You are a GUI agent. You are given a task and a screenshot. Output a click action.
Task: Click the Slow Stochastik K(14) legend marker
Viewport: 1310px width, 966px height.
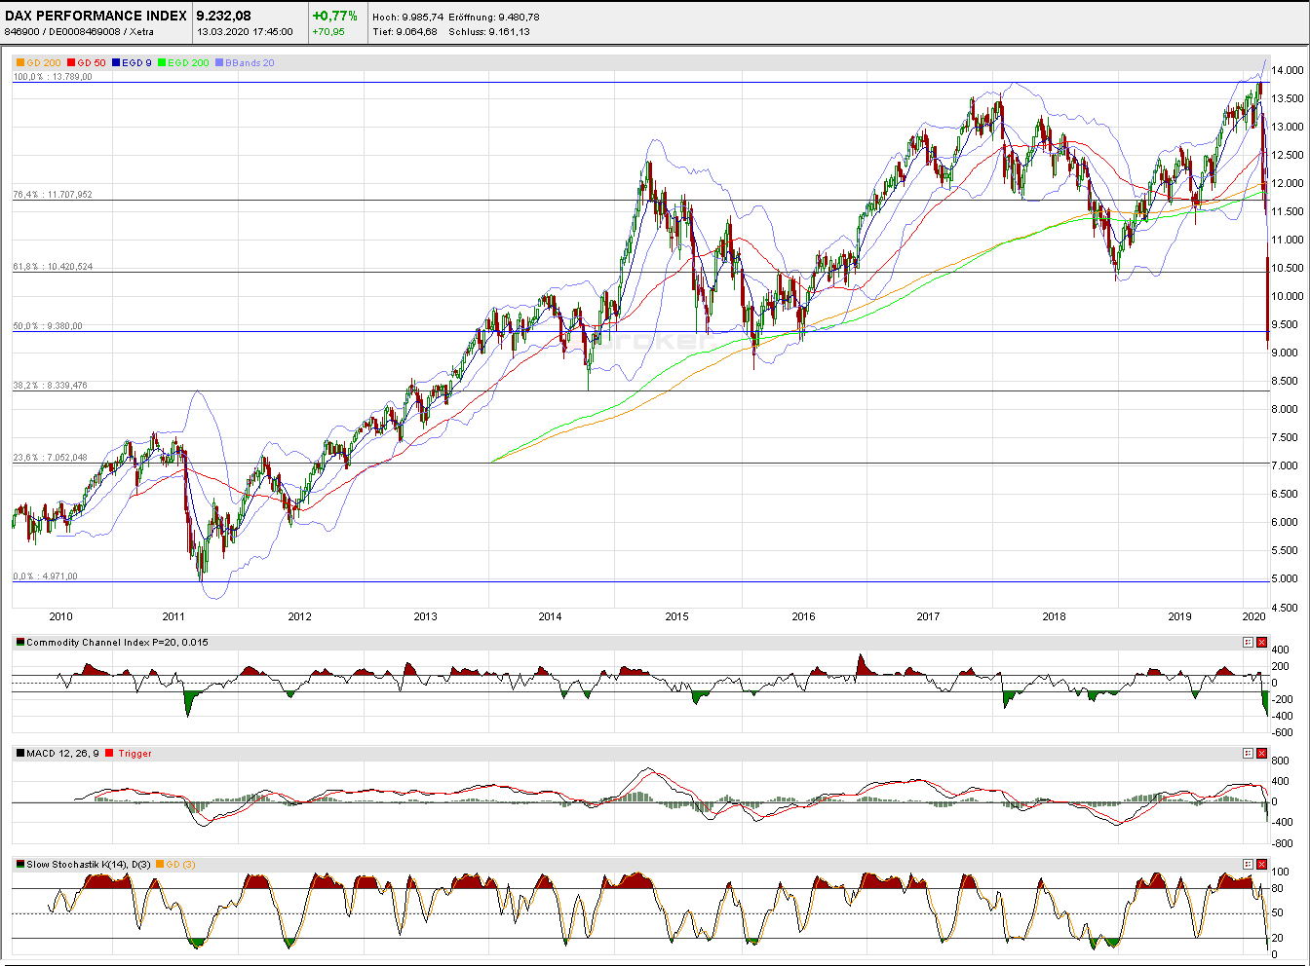point(20,863)
